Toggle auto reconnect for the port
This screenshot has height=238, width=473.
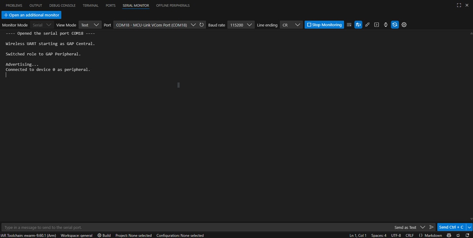pyautogui.click(x=395, y=25)
